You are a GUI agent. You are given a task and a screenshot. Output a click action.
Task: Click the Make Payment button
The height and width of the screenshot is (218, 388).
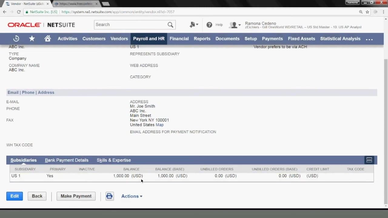tap(76, 196)
